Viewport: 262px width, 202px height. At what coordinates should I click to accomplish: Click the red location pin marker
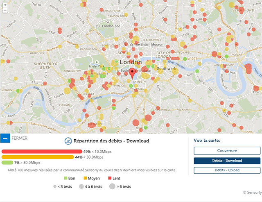point(132,74)
